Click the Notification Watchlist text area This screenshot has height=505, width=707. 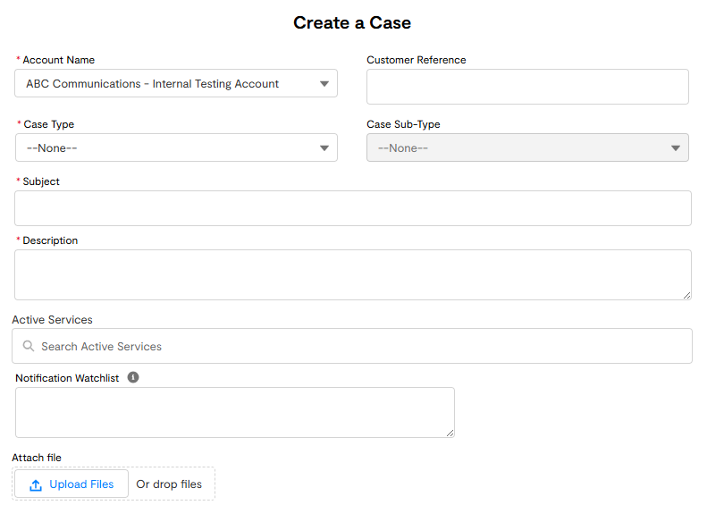point(235,413)
